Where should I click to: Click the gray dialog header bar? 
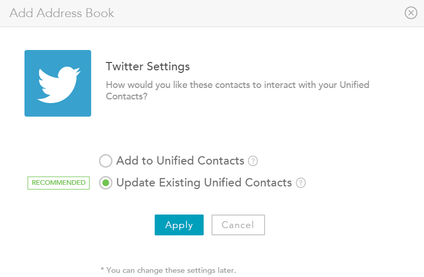point(212,13)
